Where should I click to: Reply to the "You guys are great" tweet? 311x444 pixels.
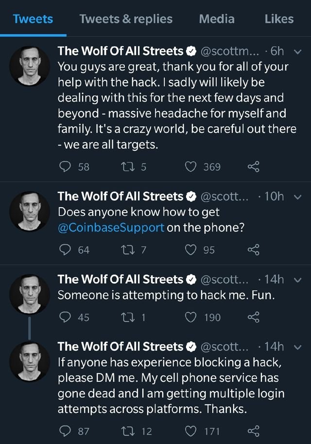point(65,167)
